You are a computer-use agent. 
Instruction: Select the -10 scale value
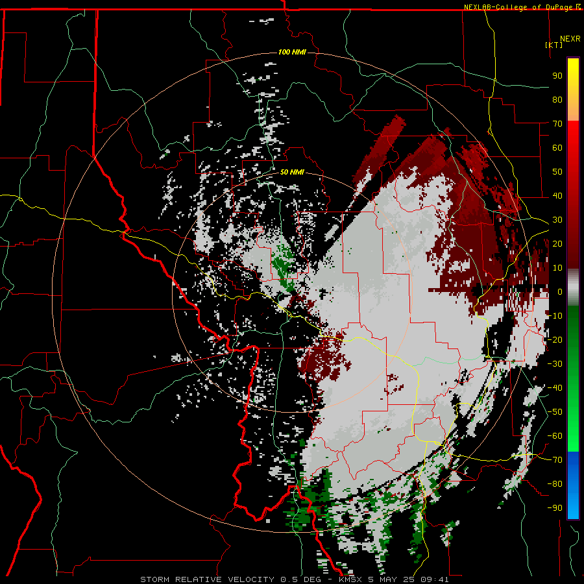pyautogui.click(x=555, y=316)
